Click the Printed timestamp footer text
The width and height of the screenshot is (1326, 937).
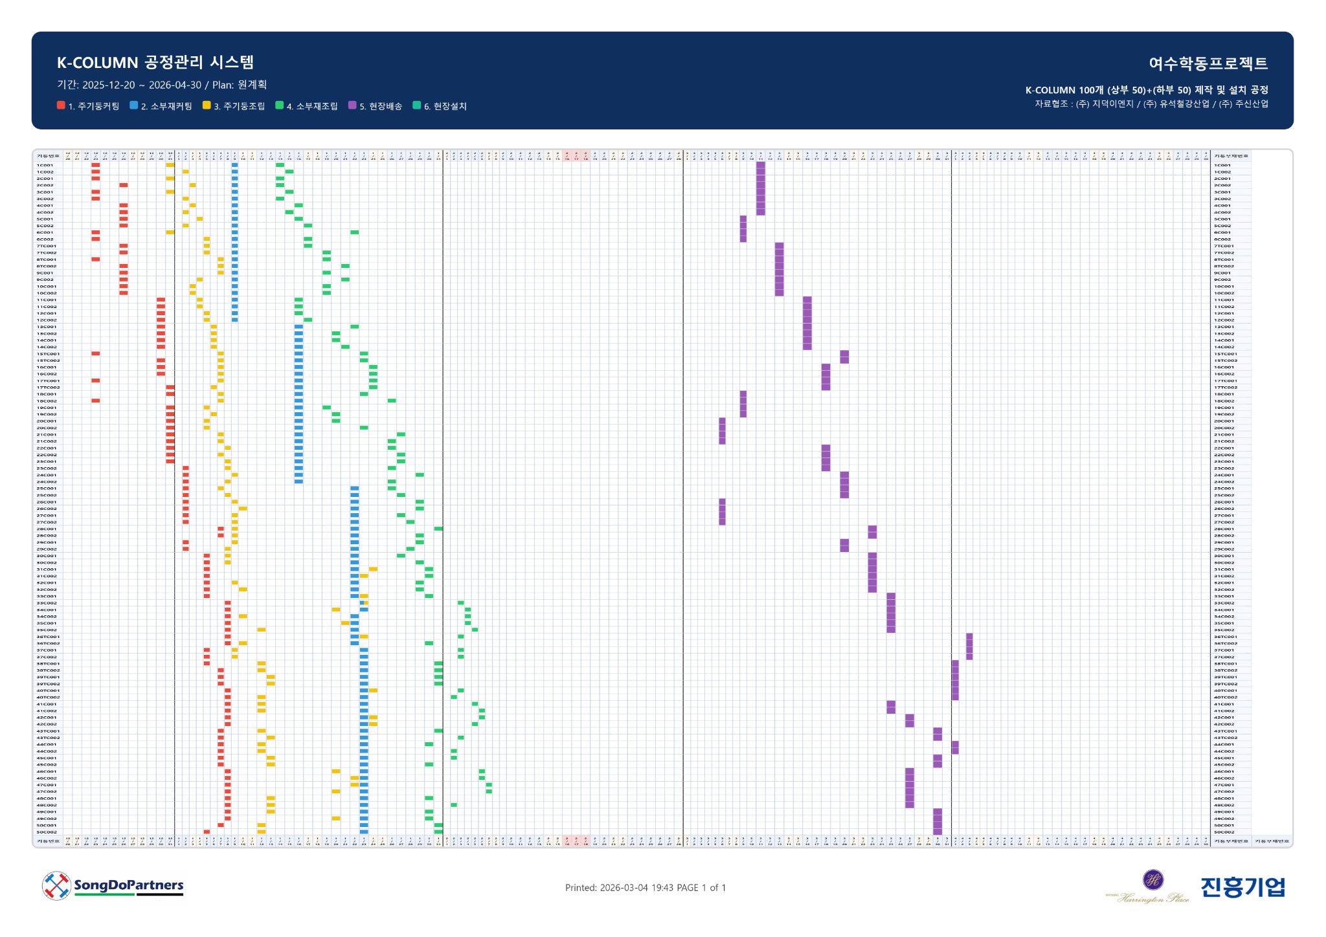[x=646, y=888]
